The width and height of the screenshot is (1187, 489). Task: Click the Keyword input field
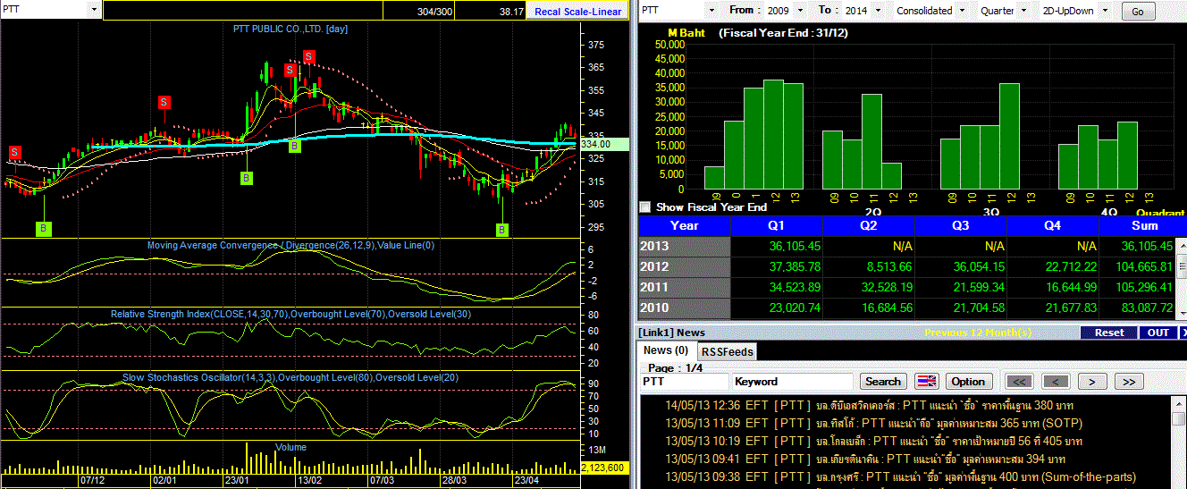coord(793,382)
